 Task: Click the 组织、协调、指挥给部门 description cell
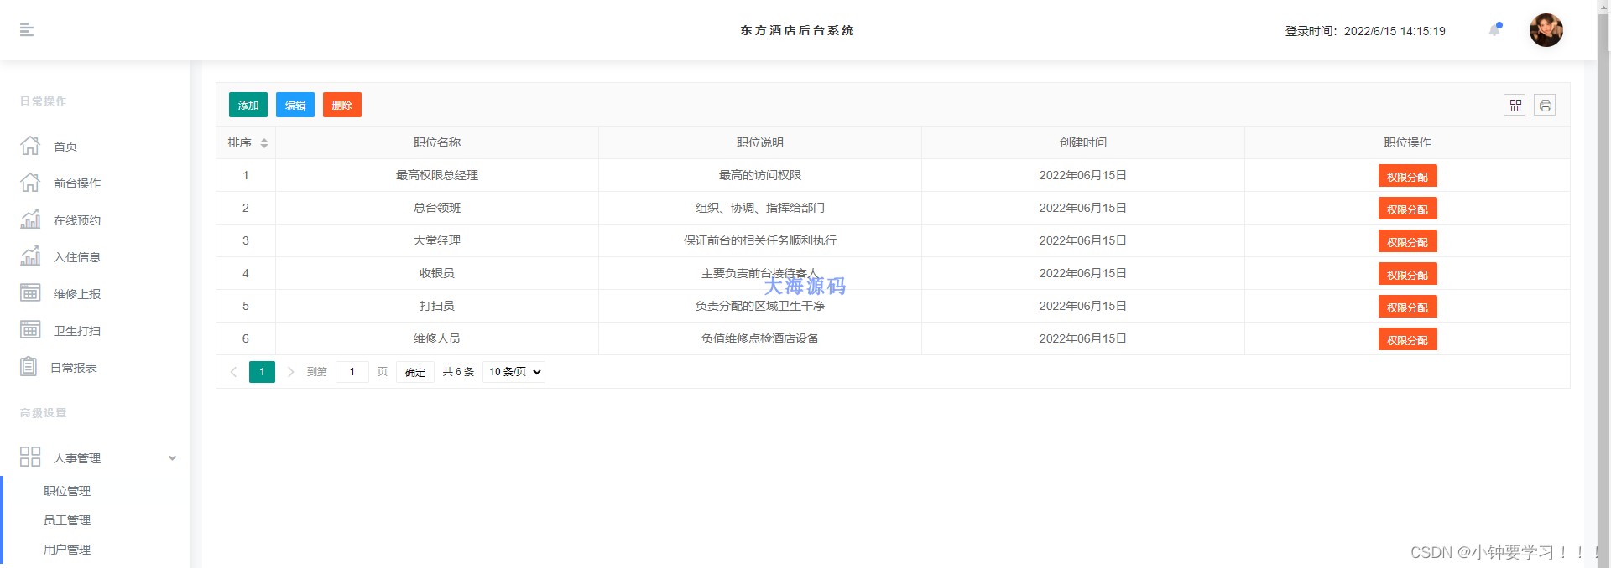[760, 208]
